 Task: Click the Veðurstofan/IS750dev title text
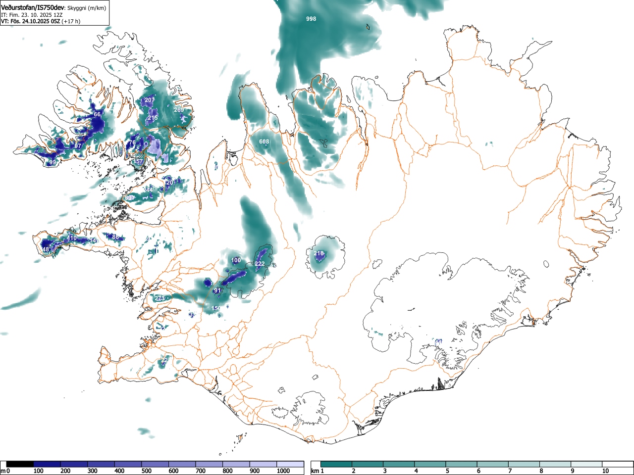[x=33, y=7]
